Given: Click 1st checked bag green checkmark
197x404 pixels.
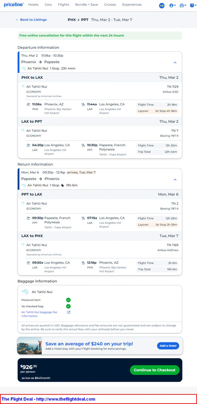Looking at the screenshot, I should coord(68,306).
